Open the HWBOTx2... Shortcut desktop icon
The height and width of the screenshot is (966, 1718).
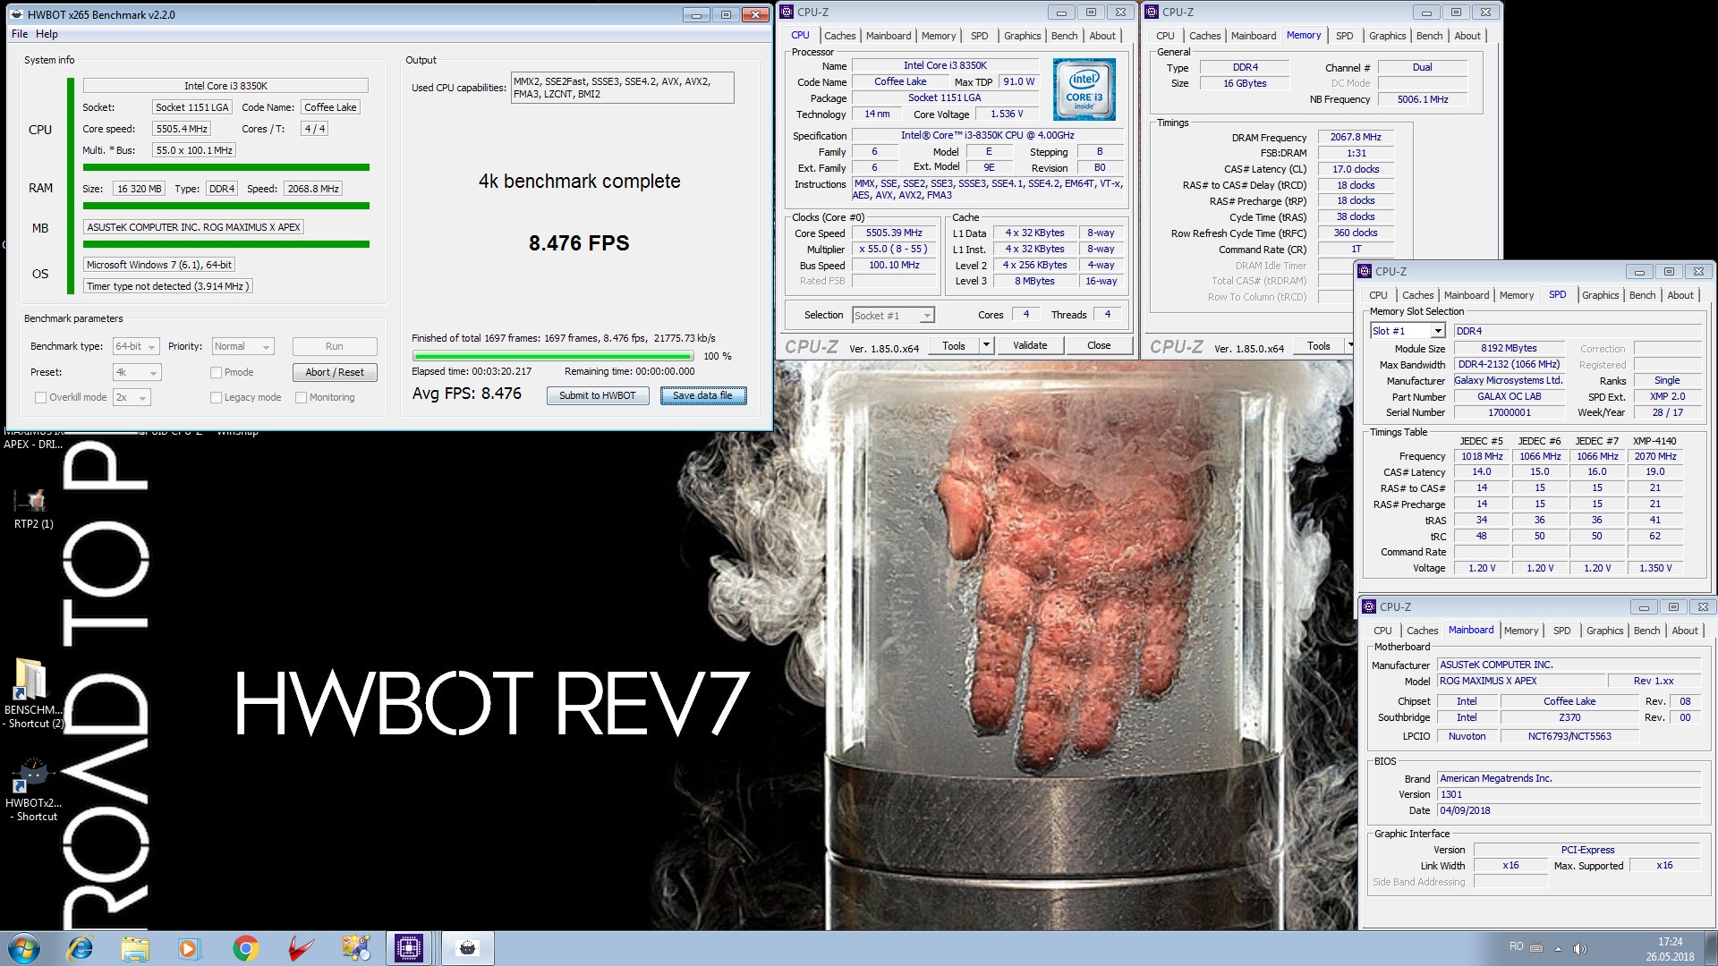tap(34, 790)
